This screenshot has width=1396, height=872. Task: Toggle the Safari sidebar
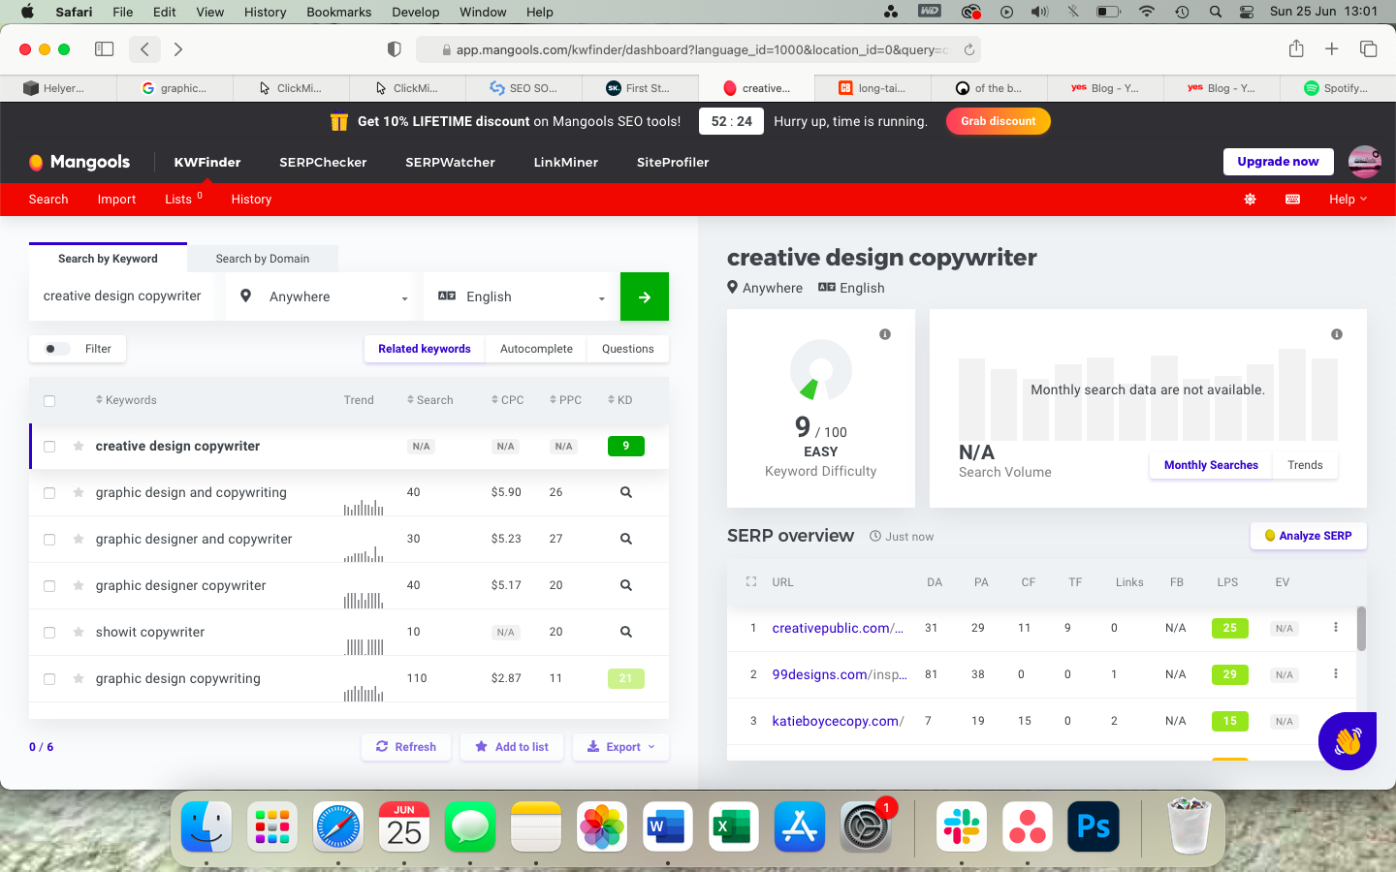tap(104, 48)
